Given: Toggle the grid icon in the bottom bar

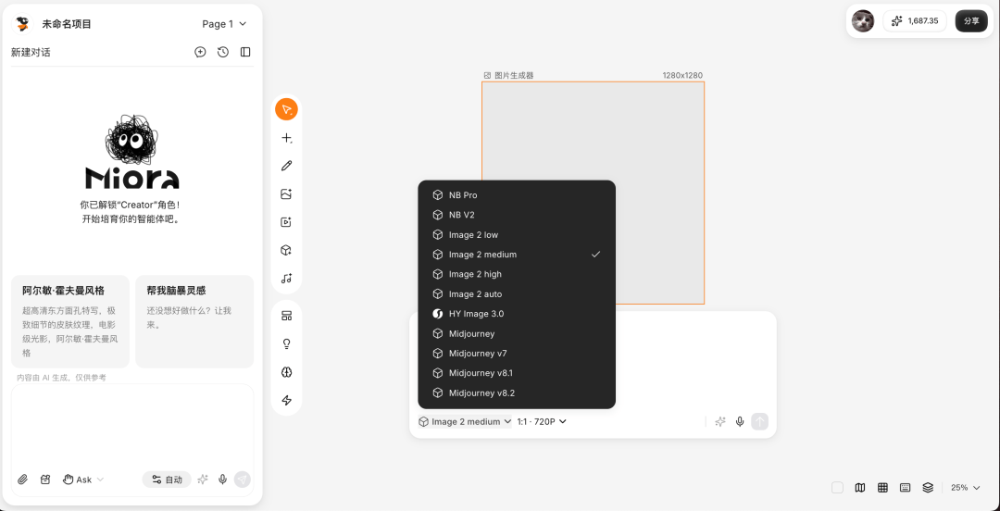Looking at the screenshot, I should point(882,488).
